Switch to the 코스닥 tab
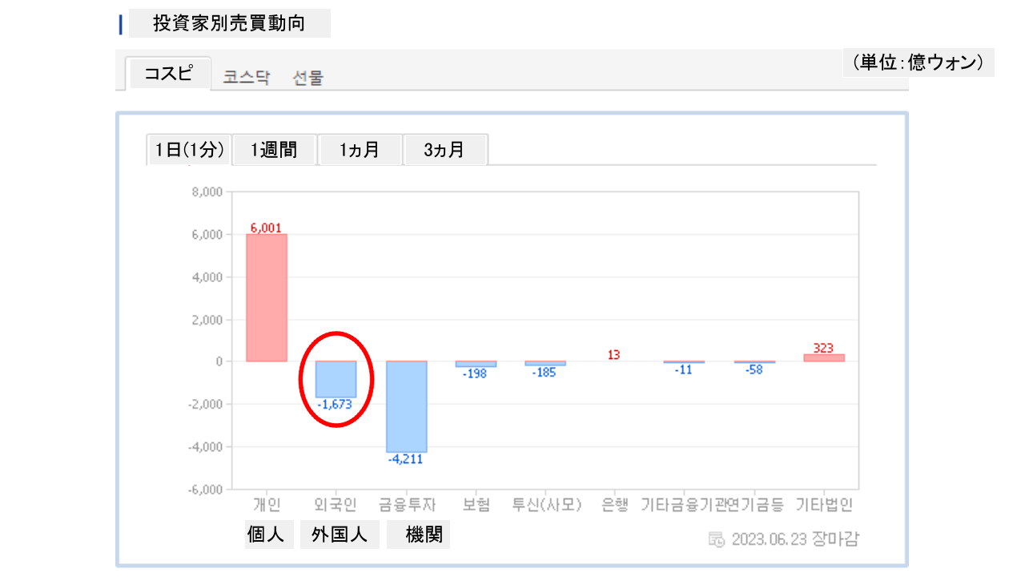 click(x=247, y=78)
